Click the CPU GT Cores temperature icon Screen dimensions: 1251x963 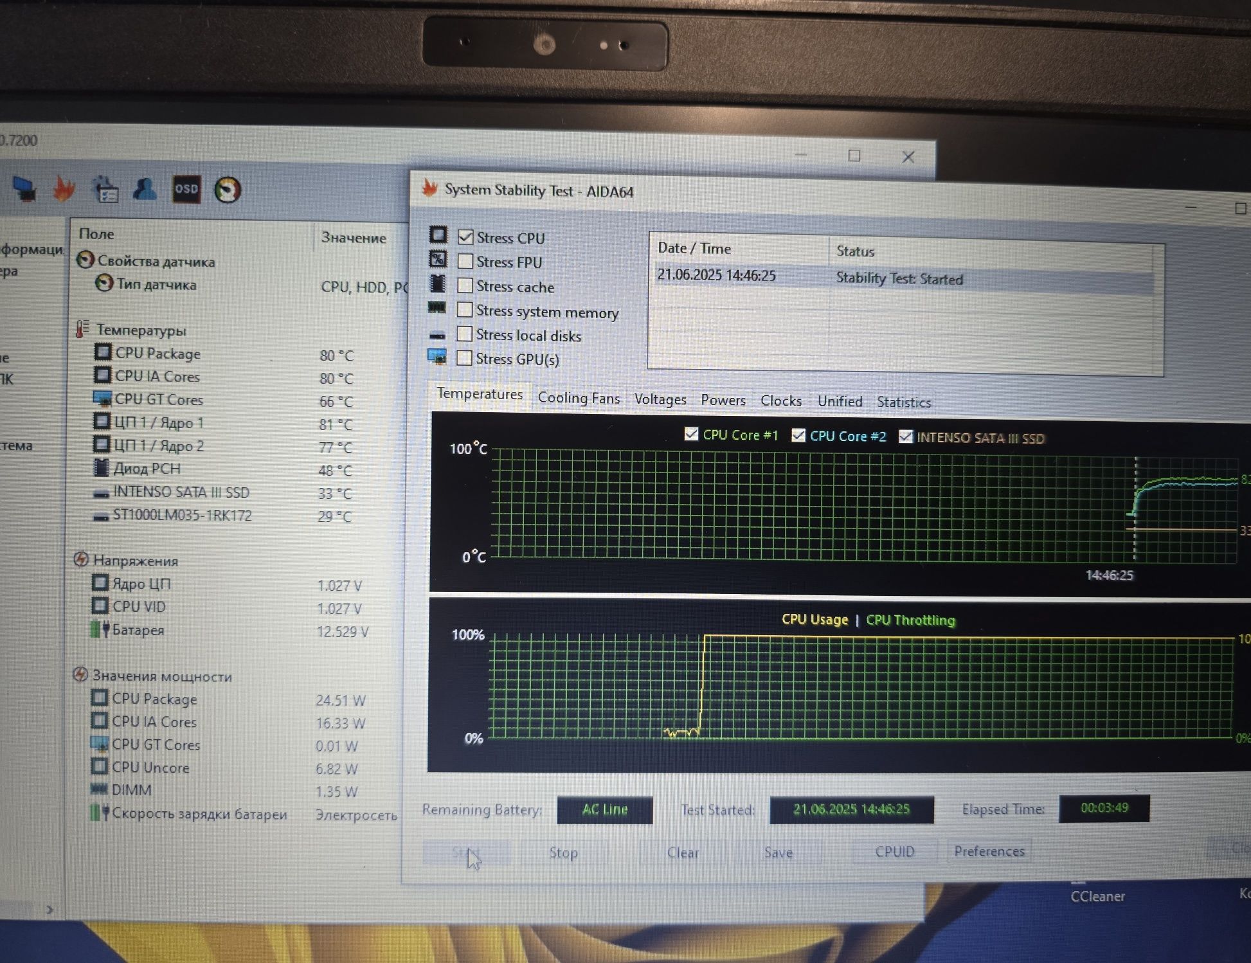(102, 399)
